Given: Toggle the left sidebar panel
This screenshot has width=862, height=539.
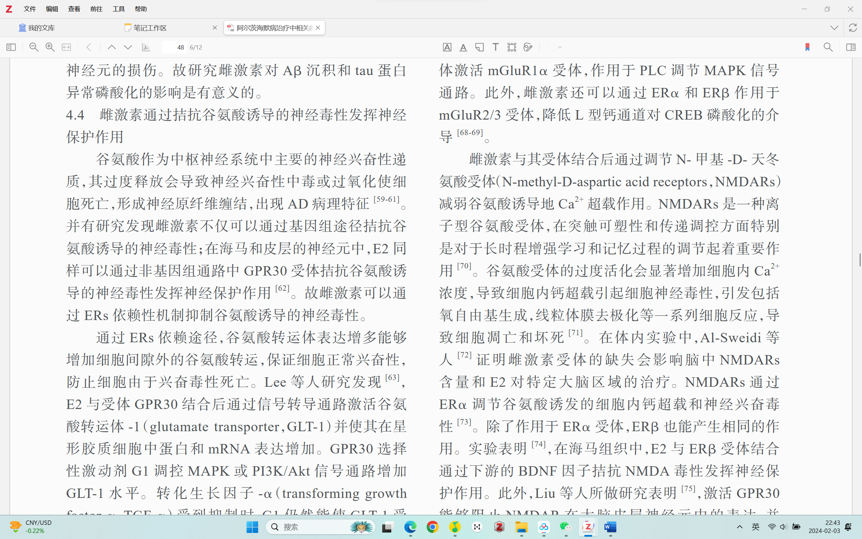Looking at the screenshot, I should tap(11, 47).
